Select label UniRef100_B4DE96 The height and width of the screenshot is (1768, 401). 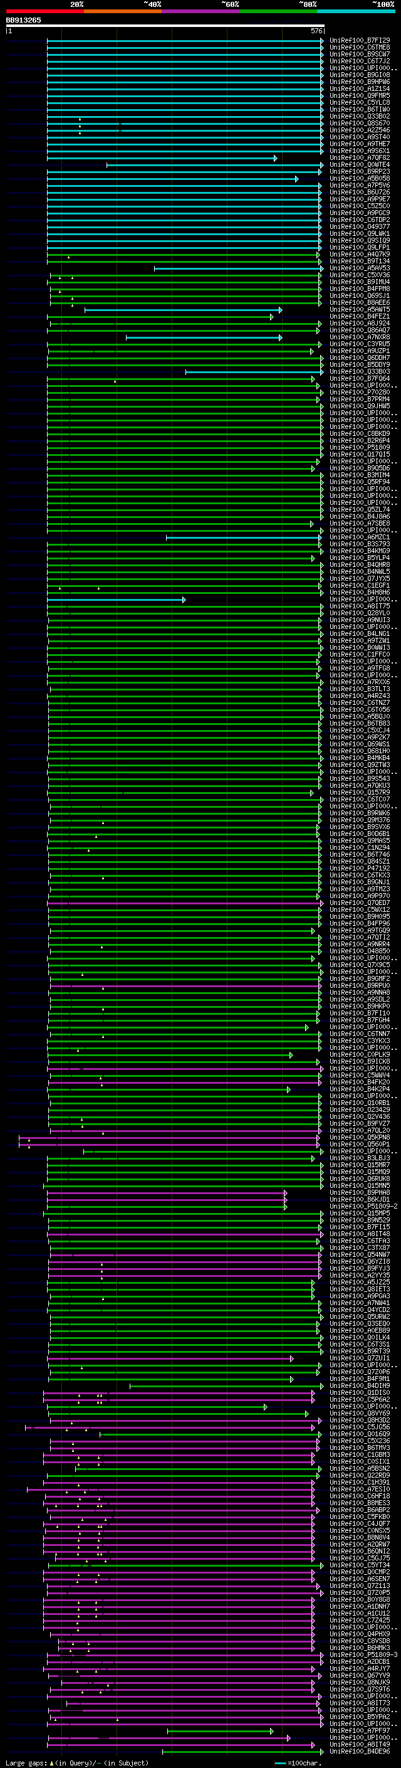pos(360,1751)
